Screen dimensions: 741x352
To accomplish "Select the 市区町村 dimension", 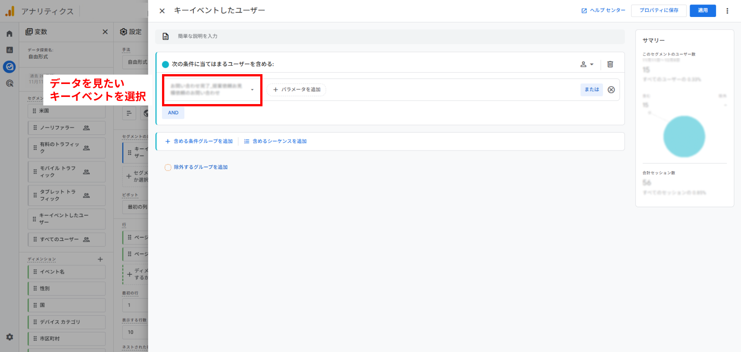I will point(67,339).
